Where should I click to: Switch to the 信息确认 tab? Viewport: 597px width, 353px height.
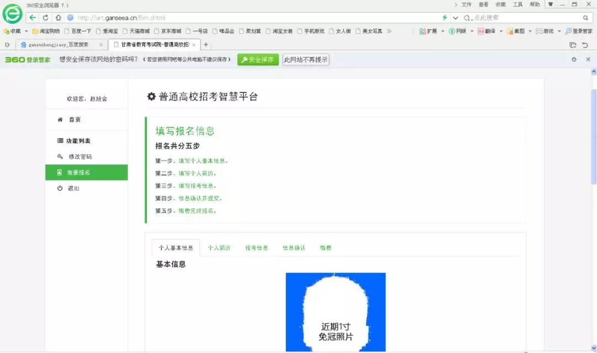pos(294,248)
